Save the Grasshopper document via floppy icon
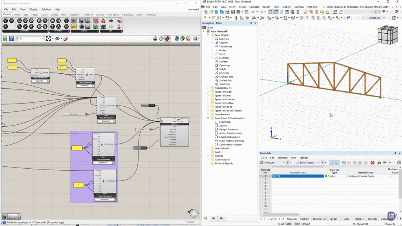402x226 pixels. pos(11,38)
